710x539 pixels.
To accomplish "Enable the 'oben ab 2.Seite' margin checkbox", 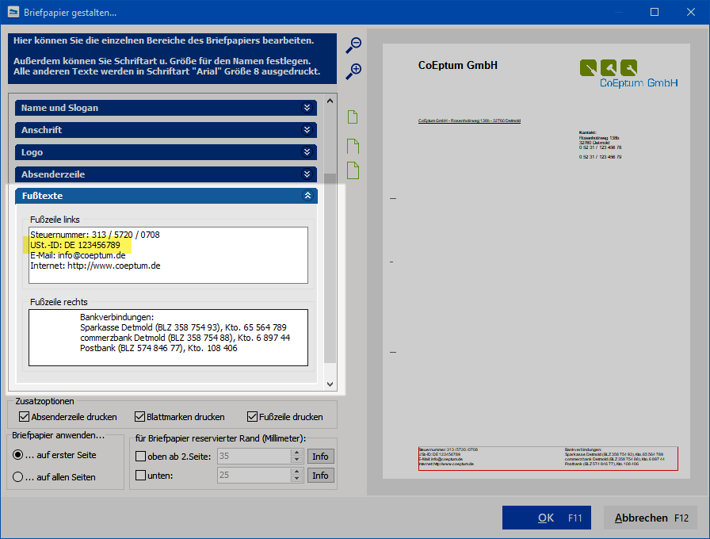I will pos(141,457).
